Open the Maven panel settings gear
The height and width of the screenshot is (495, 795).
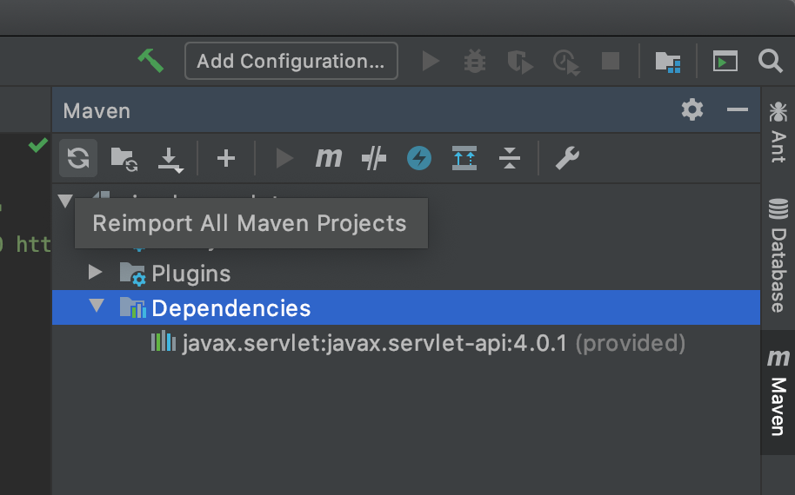tap(692, 109)
